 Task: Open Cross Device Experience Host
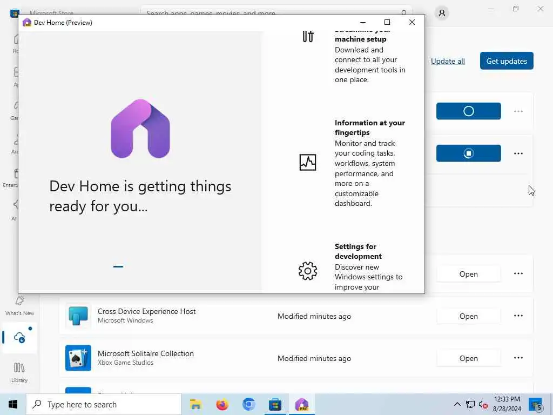(468, 316)
